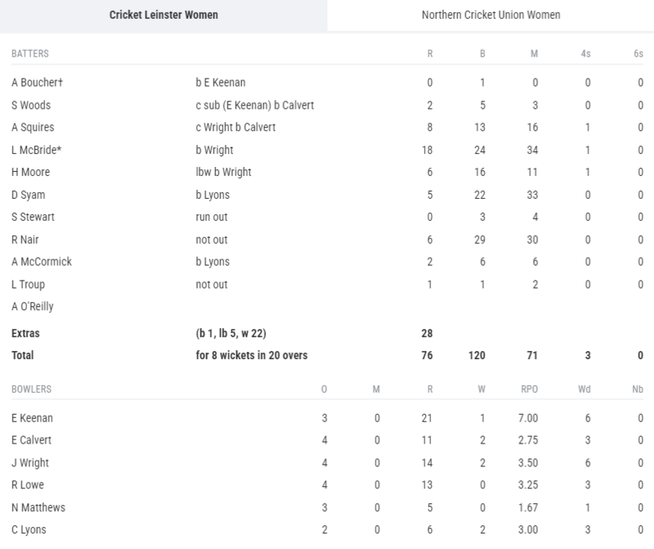Viewport: 654px width, 549px height.
Task: Open L McBride's player page
Action: coord(33,150)
